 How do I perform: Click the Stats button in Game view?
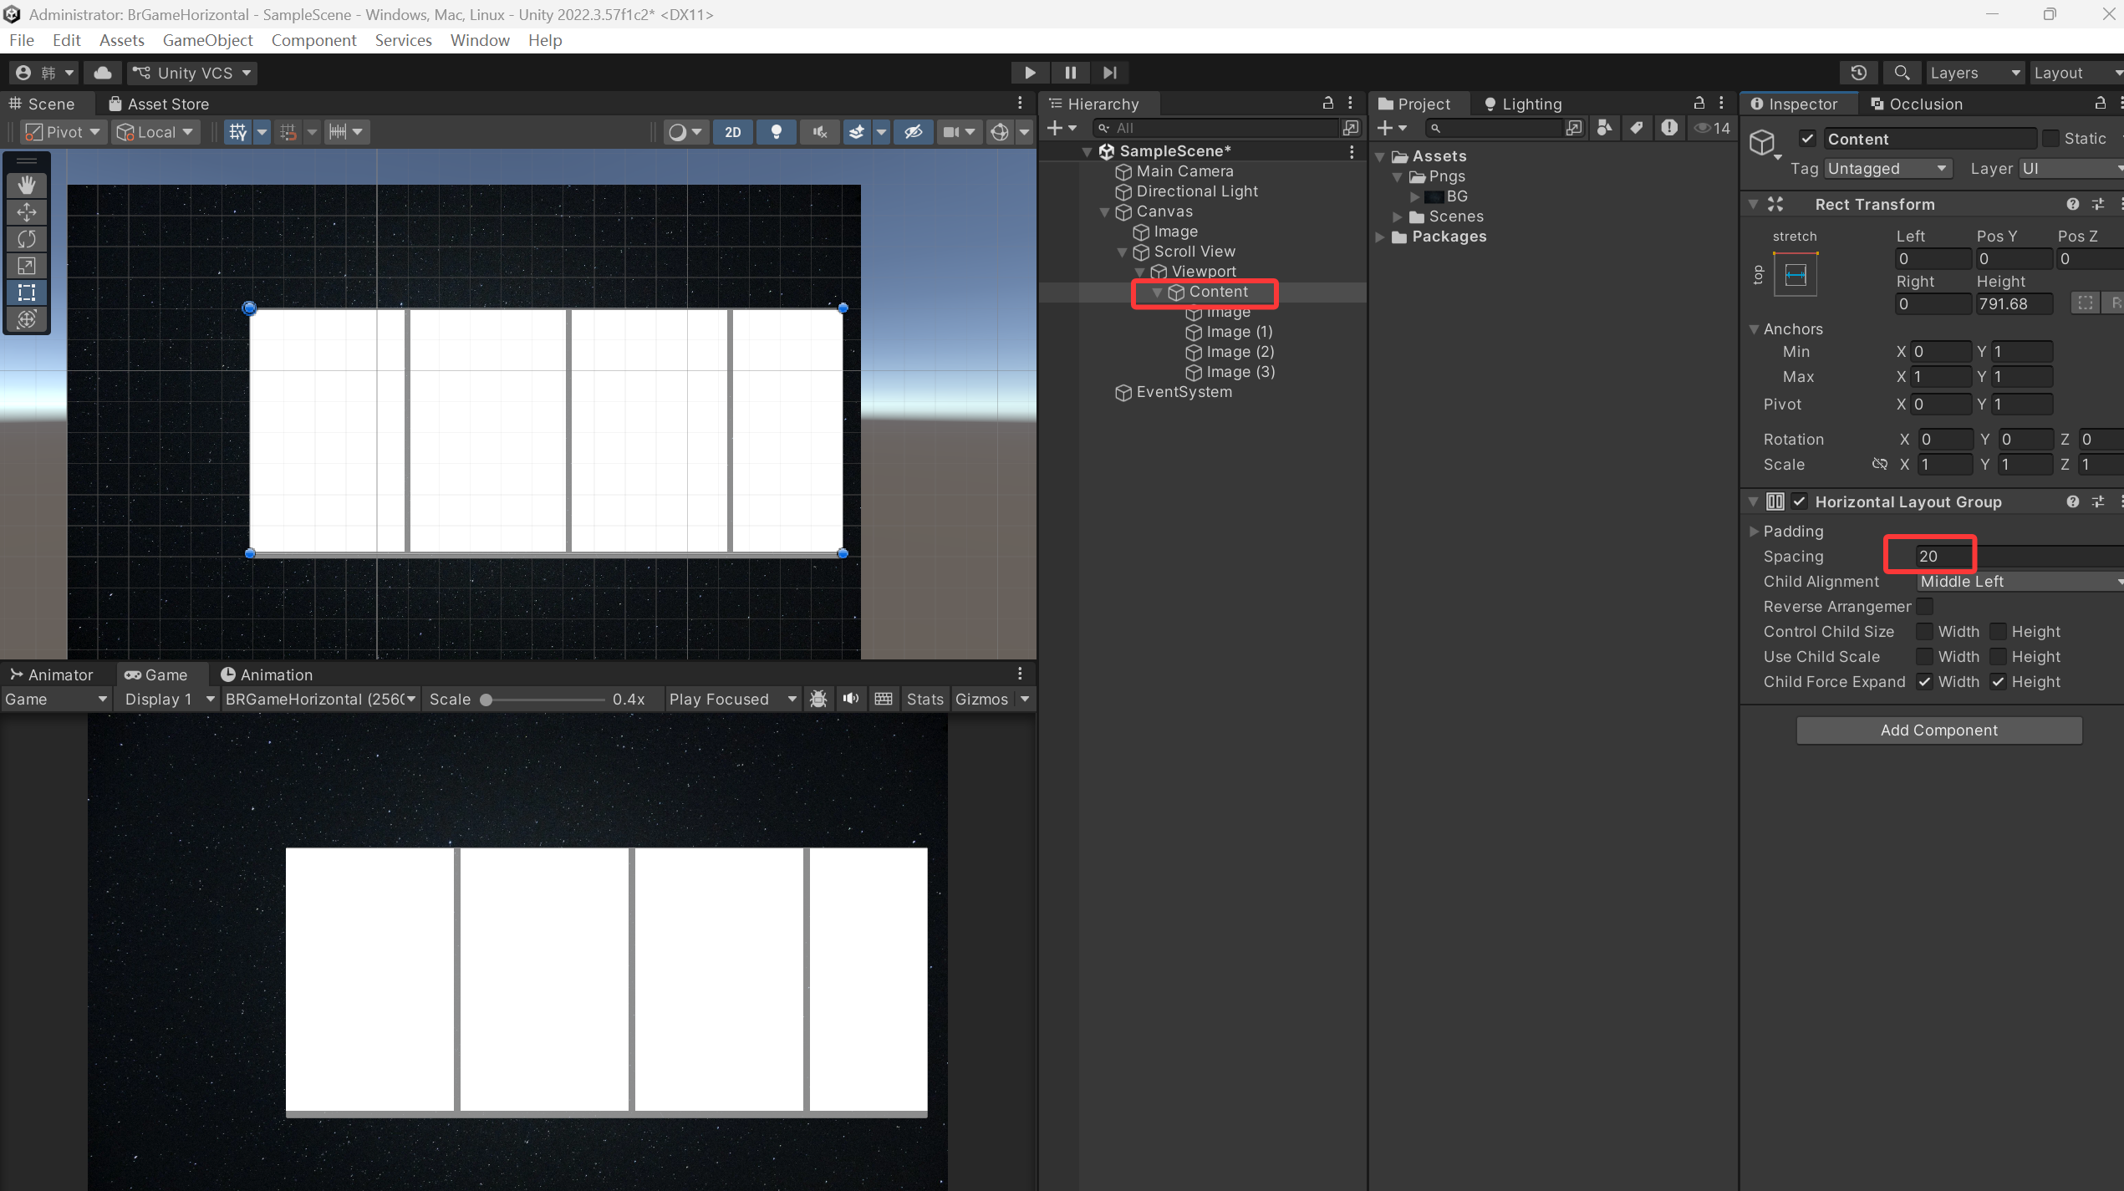point(924,699)
